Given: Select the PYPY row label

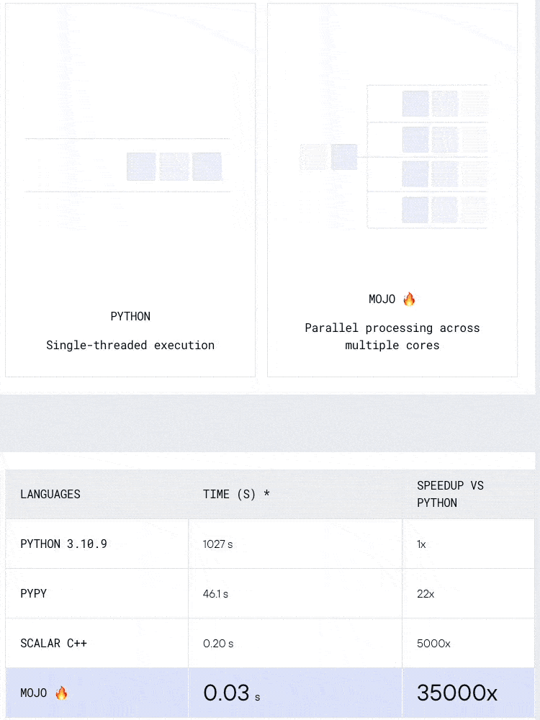Looking at the screenshot, I should [x=34, y=593].
